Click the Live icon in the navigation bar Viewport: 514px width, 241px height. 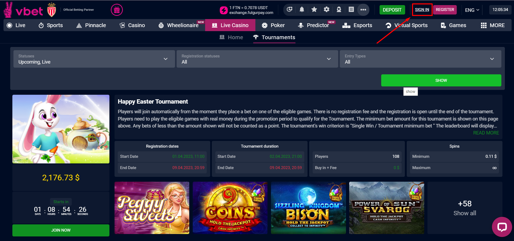(x=9, y=25)
